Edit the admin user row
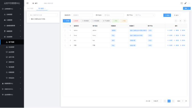 tap(176, 30)
